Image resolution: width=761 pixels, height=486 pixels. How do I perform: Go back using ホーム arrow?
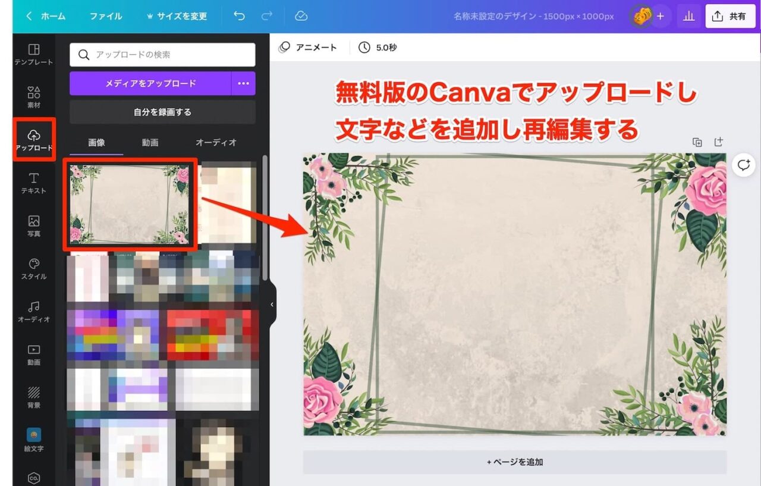46,16
